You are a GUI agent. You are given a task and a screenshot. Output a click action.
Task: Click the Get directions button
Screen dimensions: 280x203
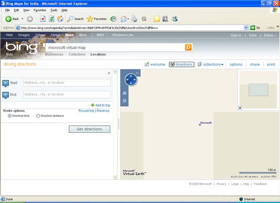pyautogui.click(x=89, y=129)
